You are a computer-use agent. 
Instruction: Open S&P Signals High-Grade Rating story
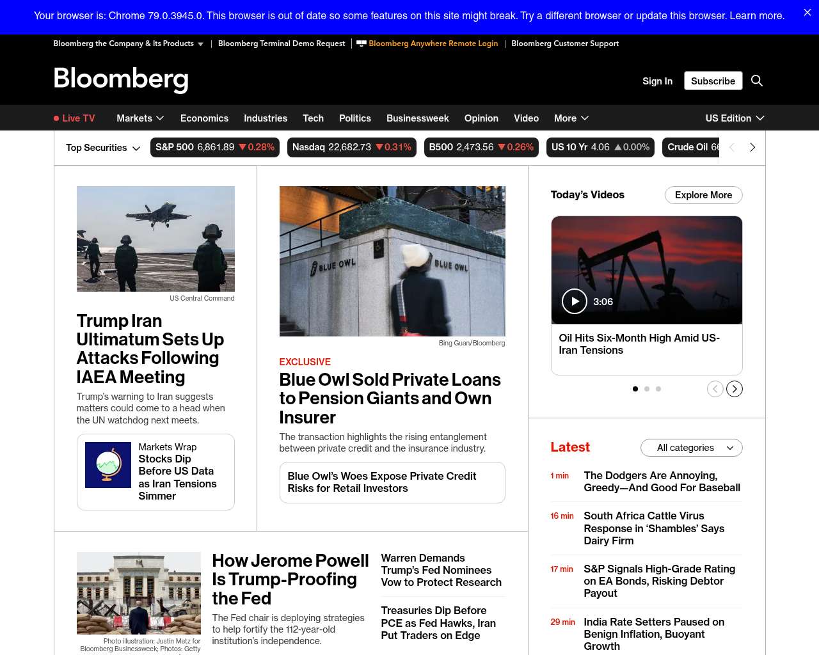click(660, 581)
